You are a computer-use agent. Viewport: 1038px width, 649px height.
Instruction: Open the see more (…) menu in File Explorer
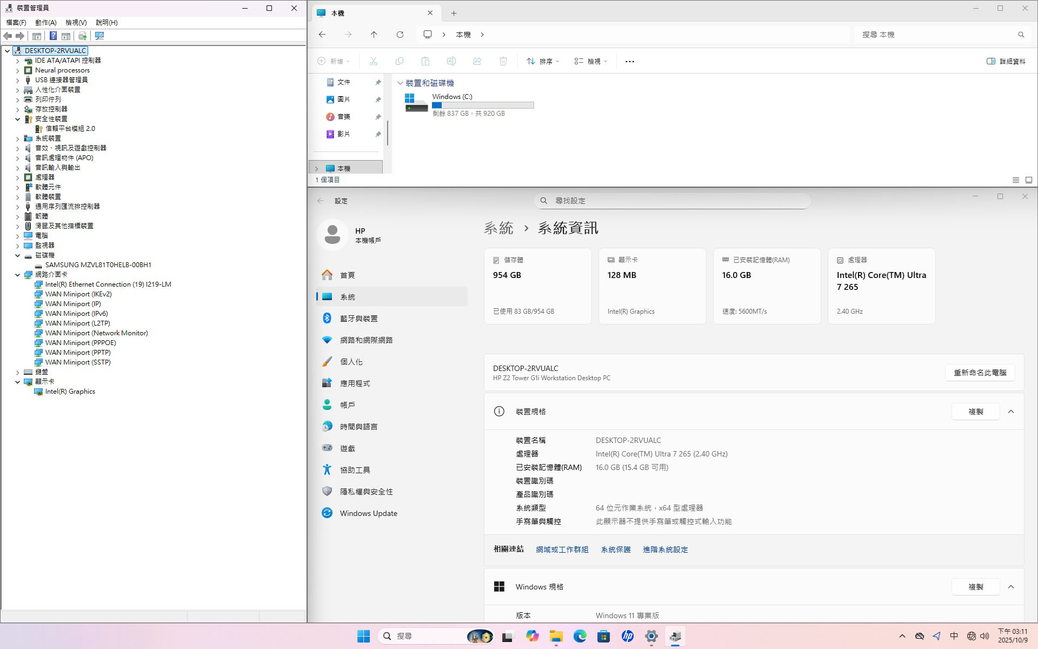[629, 62]
